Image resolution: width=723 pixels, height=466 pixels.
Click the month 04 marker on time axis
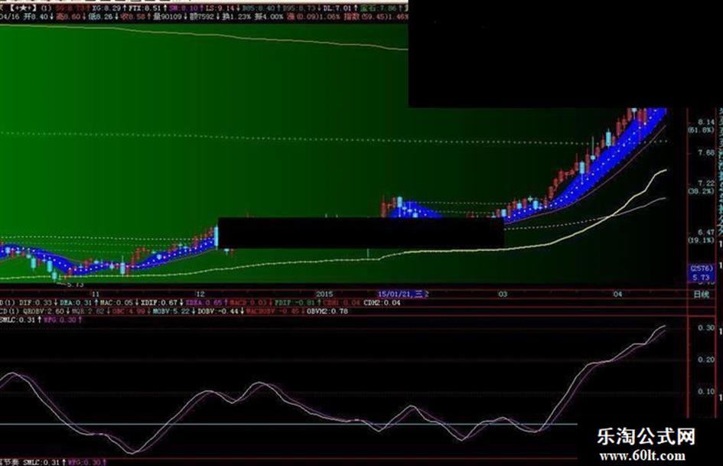coord(617,294)
